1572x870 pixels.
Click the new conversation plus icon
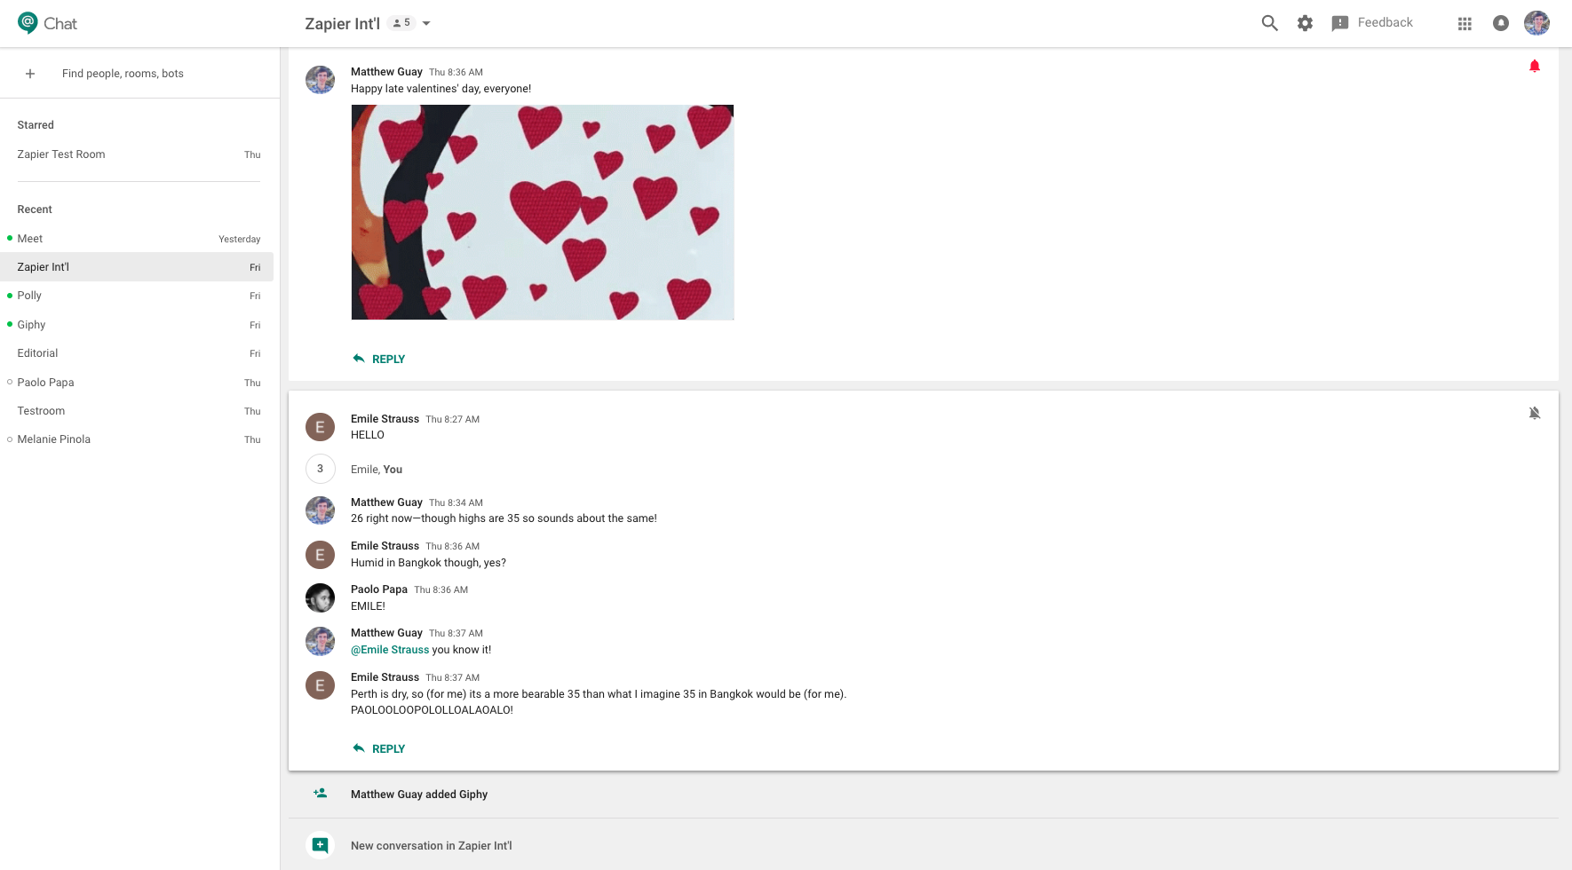tap(320, 845)
